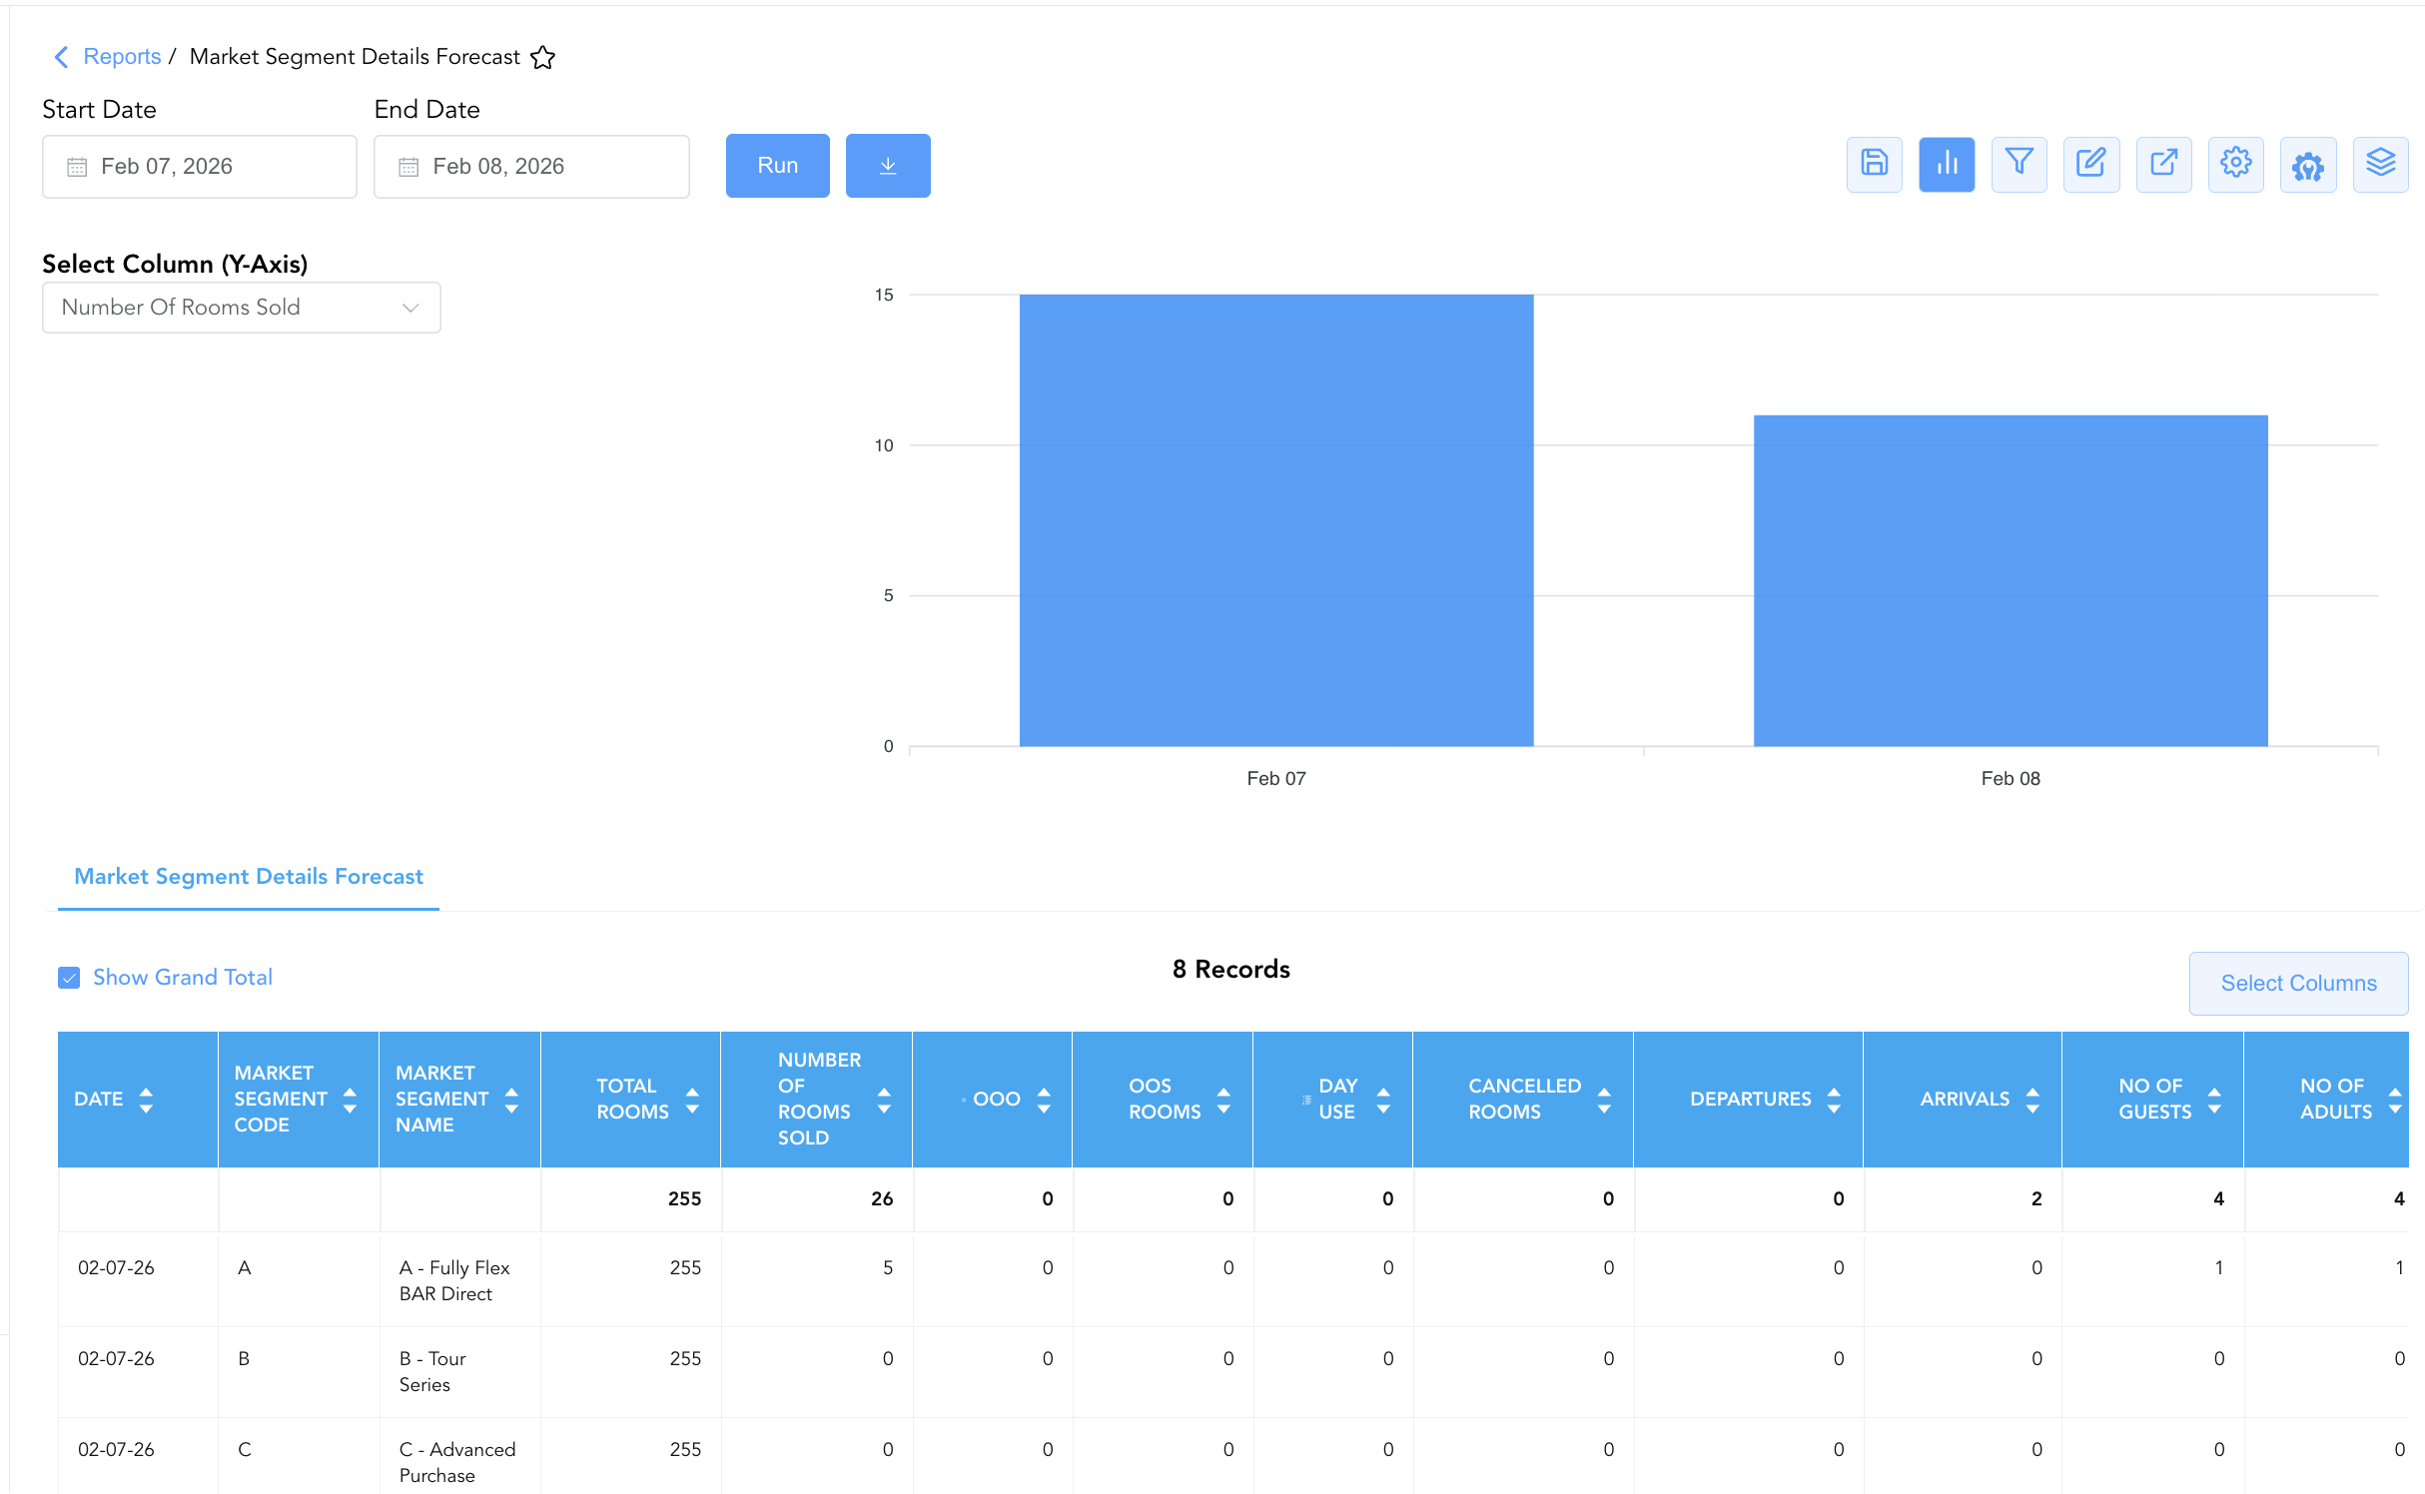Click the Run button
Image resolution: width=2425 pixels, height=1494 pixels.
pyautogui.click(x=777, y=166)
